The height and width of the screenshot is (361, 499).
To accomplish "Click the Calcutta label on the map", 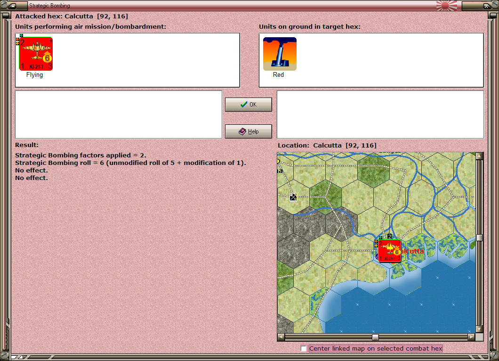I will click(x=412, y=251).
